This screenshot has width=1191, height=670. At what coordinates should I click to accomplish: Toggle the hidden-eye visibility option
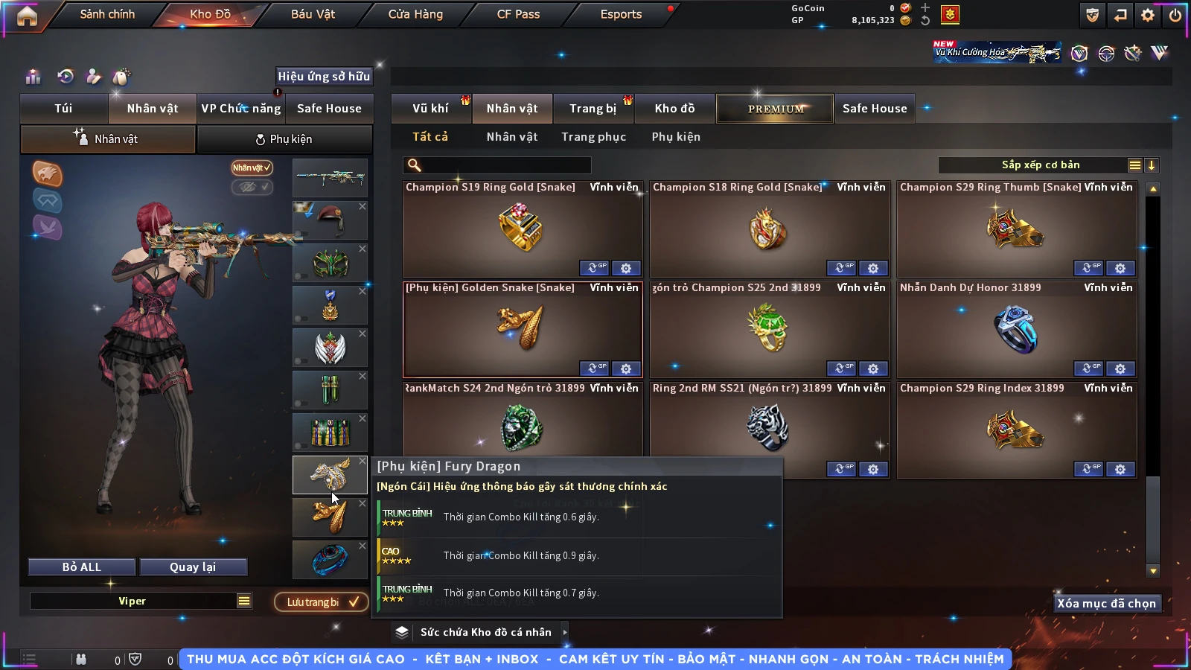[x=252, y=187]
